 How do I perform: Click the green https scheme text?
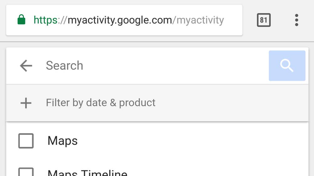pos(46,20)
